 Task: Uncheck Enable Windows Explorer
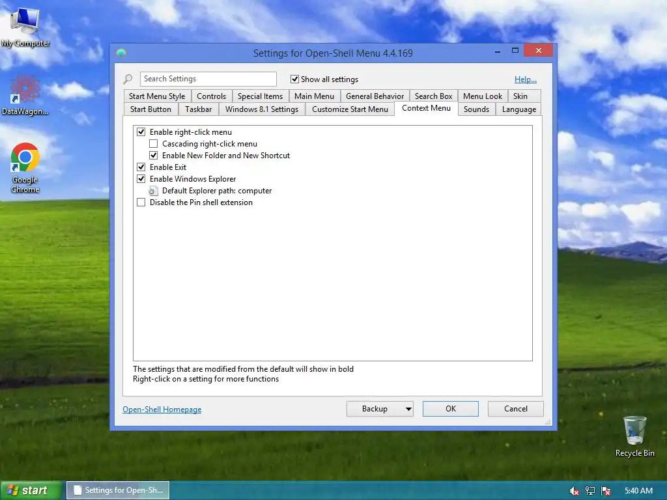pos(141,179)
